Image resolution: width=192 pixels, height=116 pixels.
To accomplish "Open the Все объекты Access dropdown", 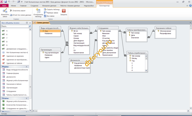I will (x=27, y=23).
